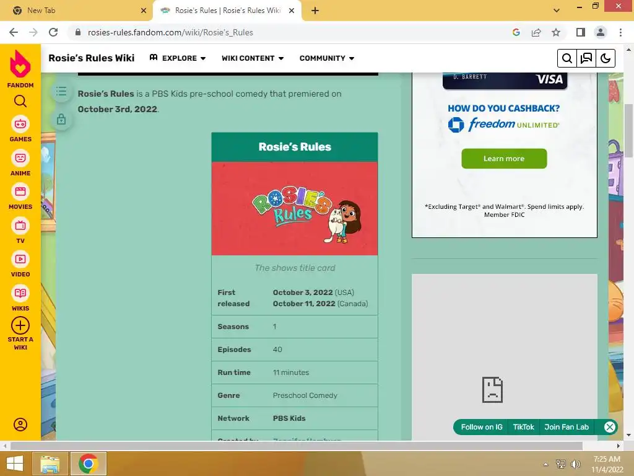Click the taskbar clock showing 7:25 AM
The height and width of the screenshot is (476, 634).
607,464
